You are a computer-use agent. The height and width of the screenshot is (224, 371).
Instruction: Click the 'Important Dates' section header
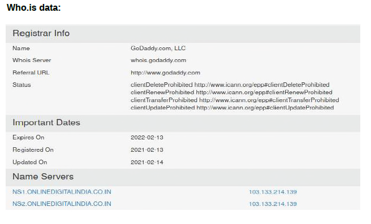click(x=183, y=123)
